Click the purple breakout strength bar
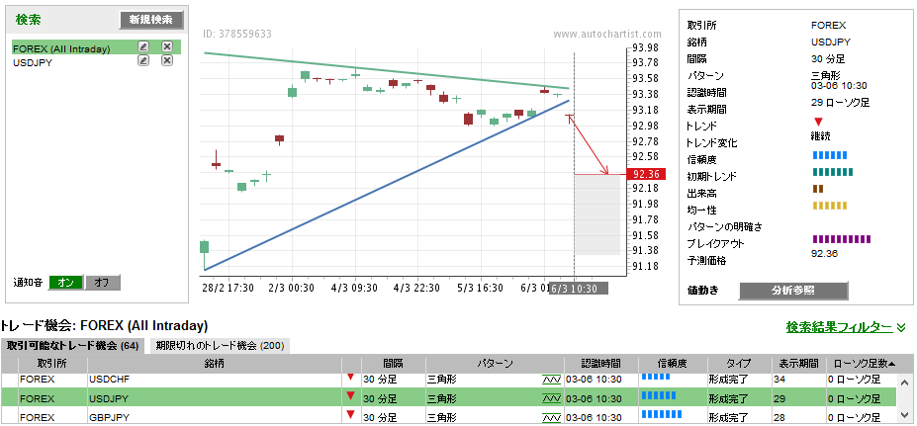This screenshot has width=917, height=426. click(841, 239)
